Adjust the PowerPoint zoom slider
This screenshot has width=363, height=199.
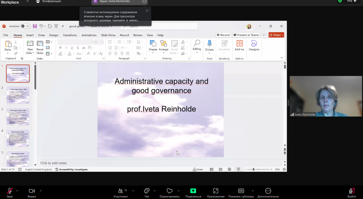[253, 169]
